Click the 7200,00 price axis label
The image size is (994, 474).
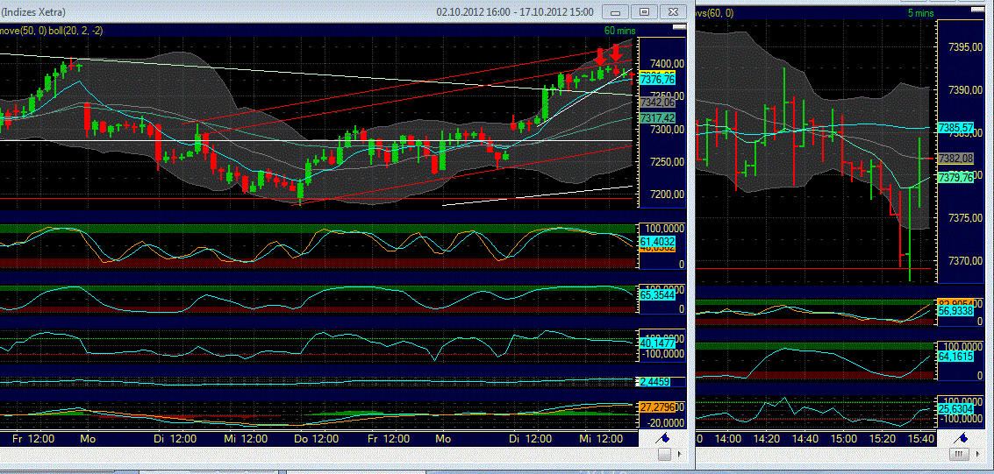click(668, 195)
